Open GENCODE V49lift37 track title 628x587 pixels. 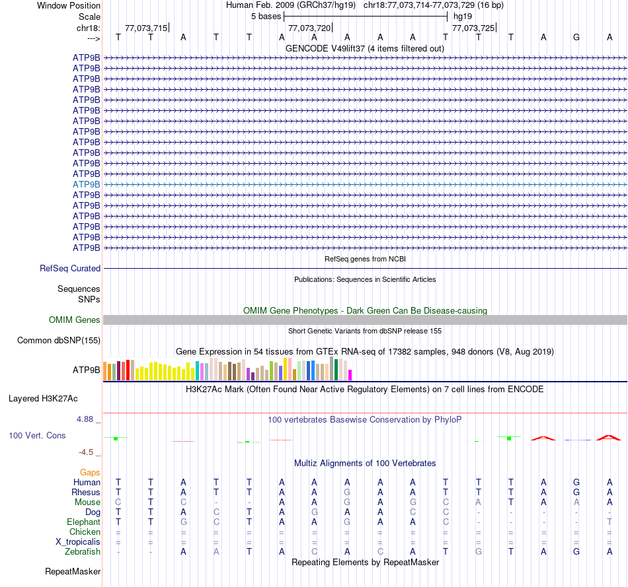(365, 49)
